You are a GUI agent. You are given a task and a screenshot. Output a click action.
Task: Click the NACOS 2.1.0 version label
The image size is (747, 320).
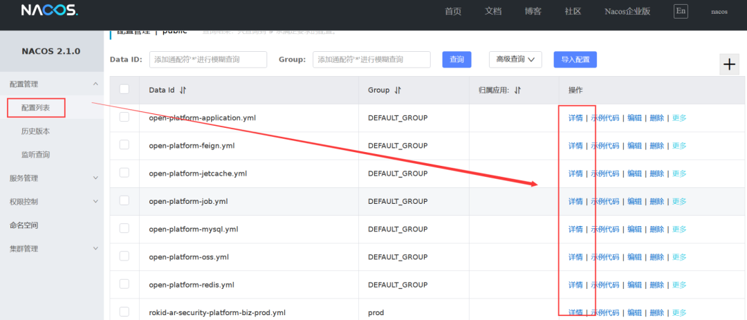point(51,51)
